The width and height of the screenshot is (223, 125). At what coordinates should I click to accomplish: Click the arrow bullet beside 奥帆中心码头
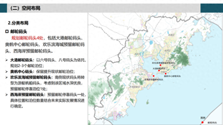click(7, 72)
